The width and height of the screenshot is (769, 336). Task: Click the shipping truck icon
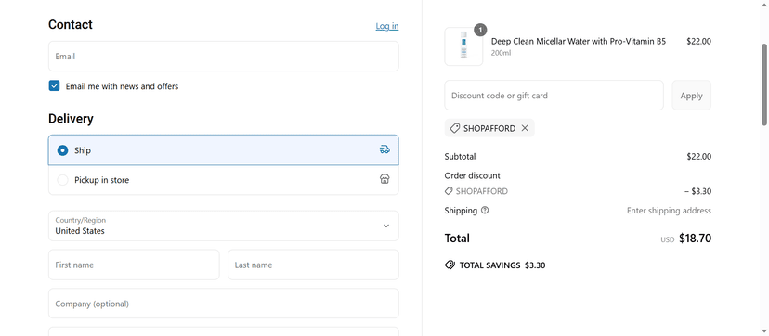pos(384,149)
